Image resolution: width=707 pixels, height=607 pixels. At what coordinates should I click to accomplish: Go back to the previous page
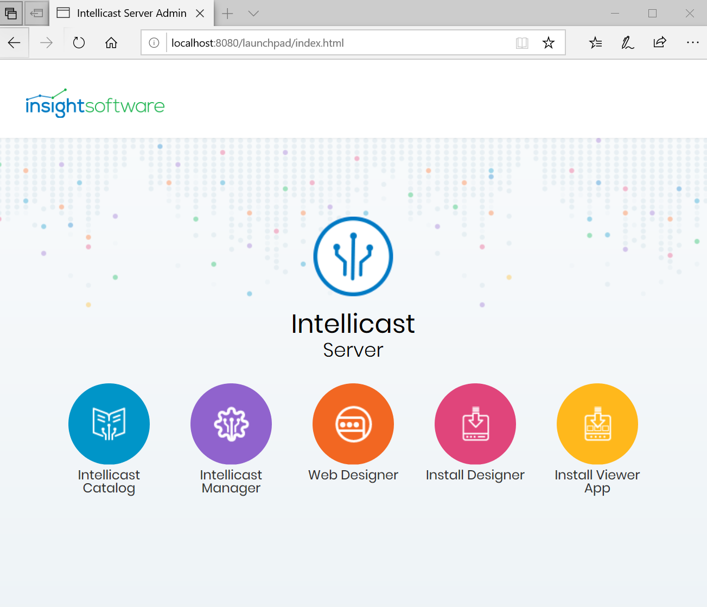point(14,43)
